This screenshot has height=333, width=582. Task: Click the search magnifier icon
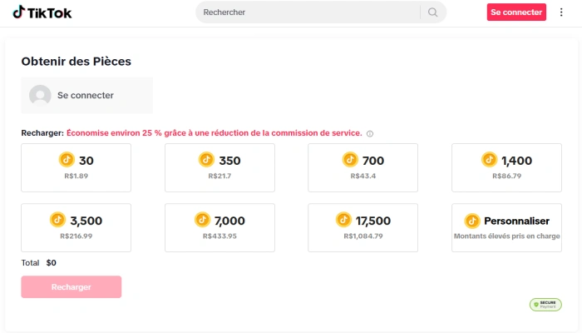432,12
